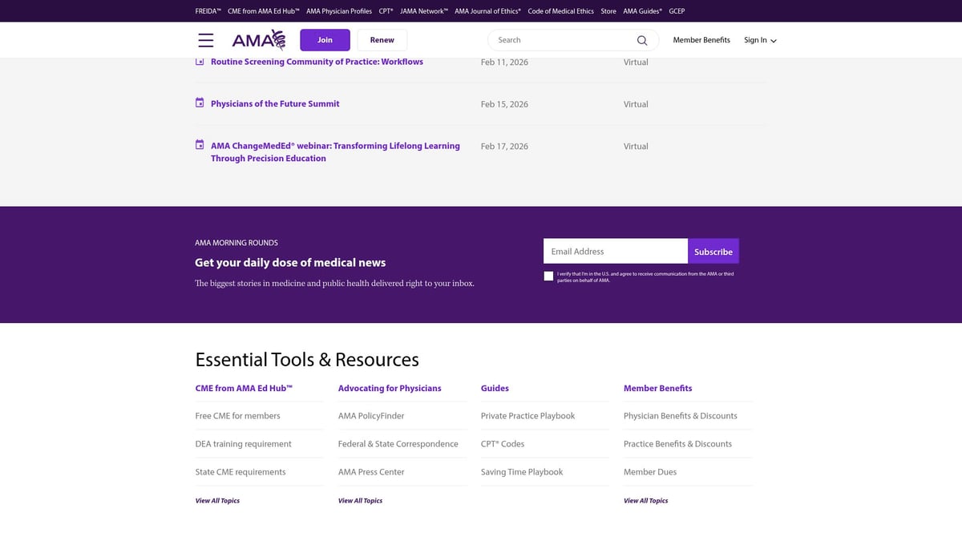Click the calendar icon beside Physicians of the Future Summit
This screenshot has height=541, width=962.
pos(199,102)
